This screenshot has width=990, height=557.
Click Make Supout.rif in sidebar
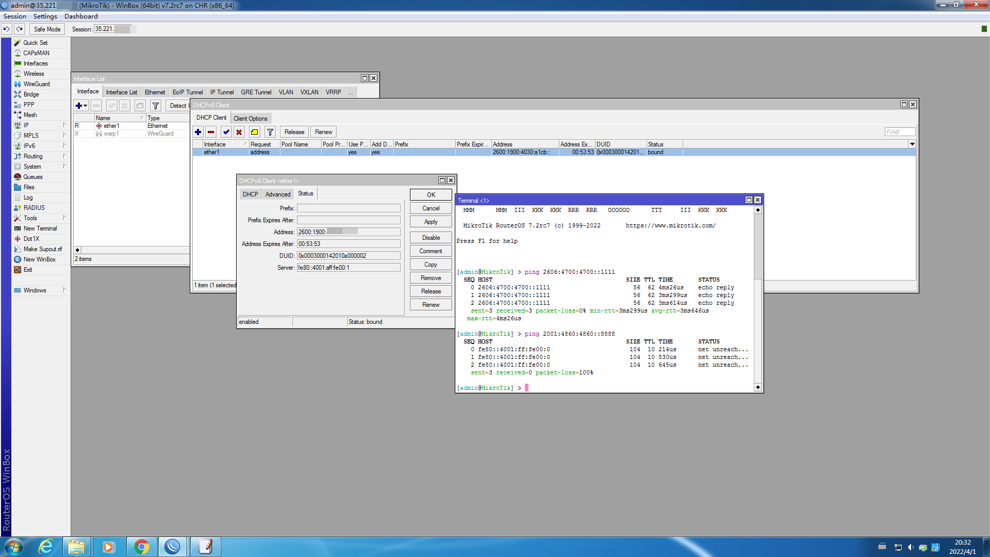(x=42, y=249)
